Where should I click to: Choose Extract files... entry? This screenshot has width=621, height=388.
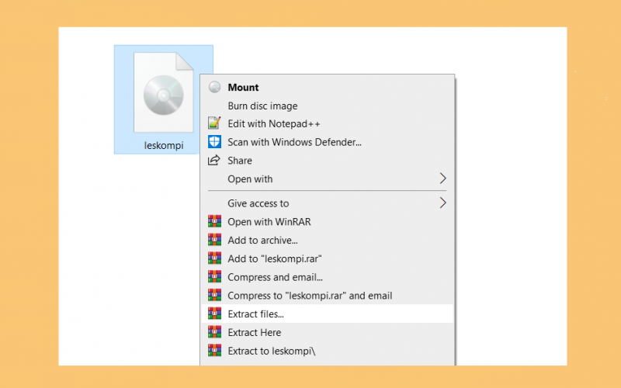point(327,314)
